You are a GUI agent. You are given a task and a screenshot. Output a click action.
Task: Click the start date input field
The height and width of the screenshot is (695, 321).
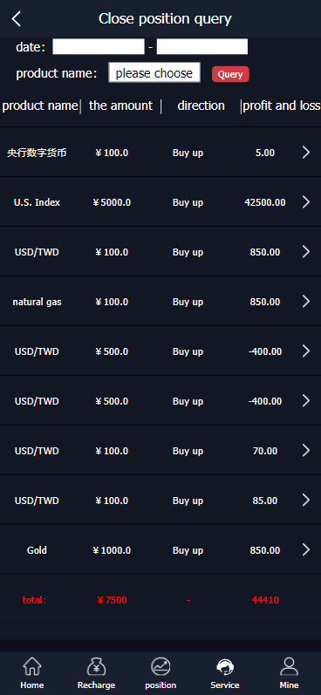(x=99, y=46)
